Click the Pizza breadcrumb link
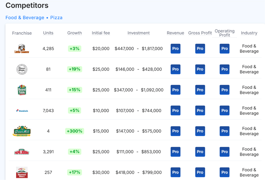Screen dimensions: 265x180 pyautogui.click(x=56, y=18)
